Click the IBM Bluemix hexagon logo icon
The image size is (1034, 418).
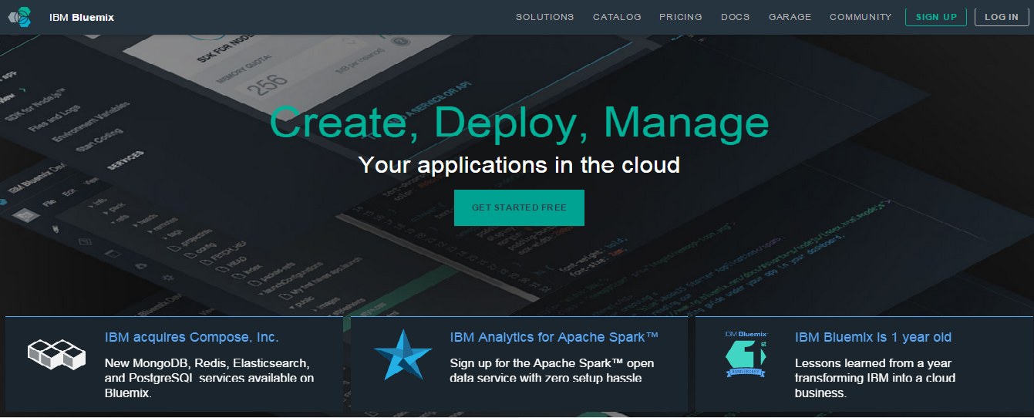[x=20, y=16]
